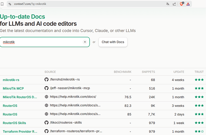Open the MikroTik RouterOS D... library link

[20, 97]
